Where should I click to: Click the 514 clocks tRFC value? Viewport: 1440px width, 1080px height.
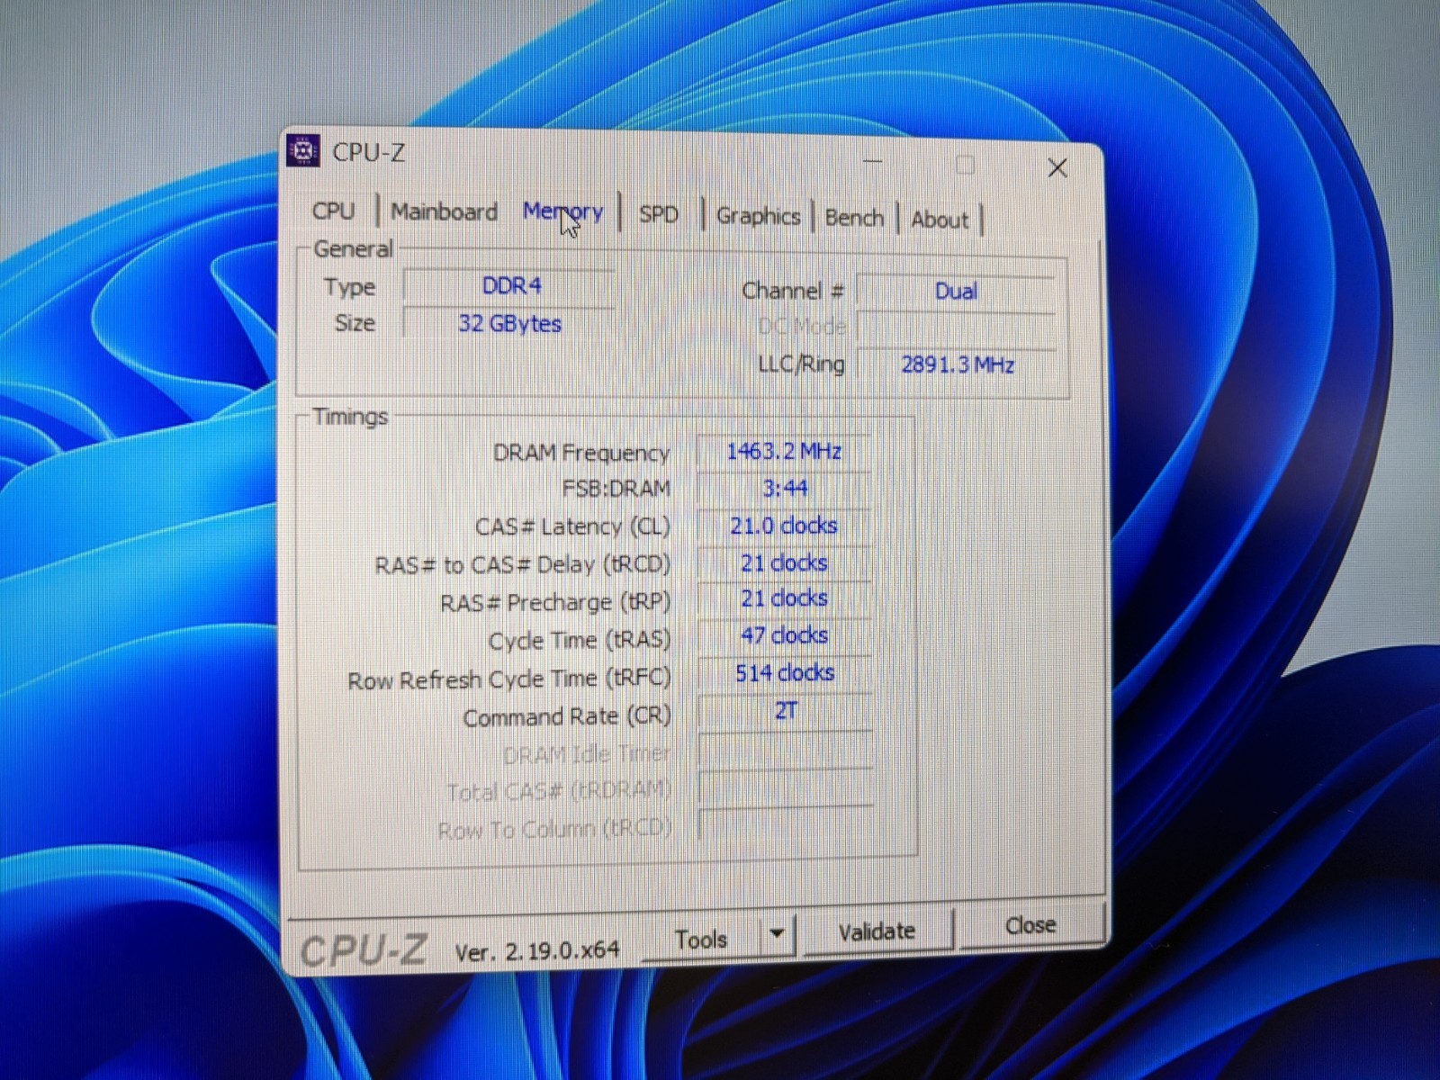[x=784, y=672]
